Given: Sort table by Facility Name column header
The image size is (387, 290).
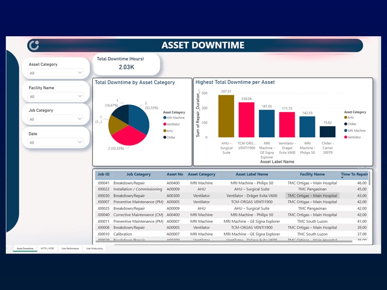Looking at the screenshot, I should (312, 174).
